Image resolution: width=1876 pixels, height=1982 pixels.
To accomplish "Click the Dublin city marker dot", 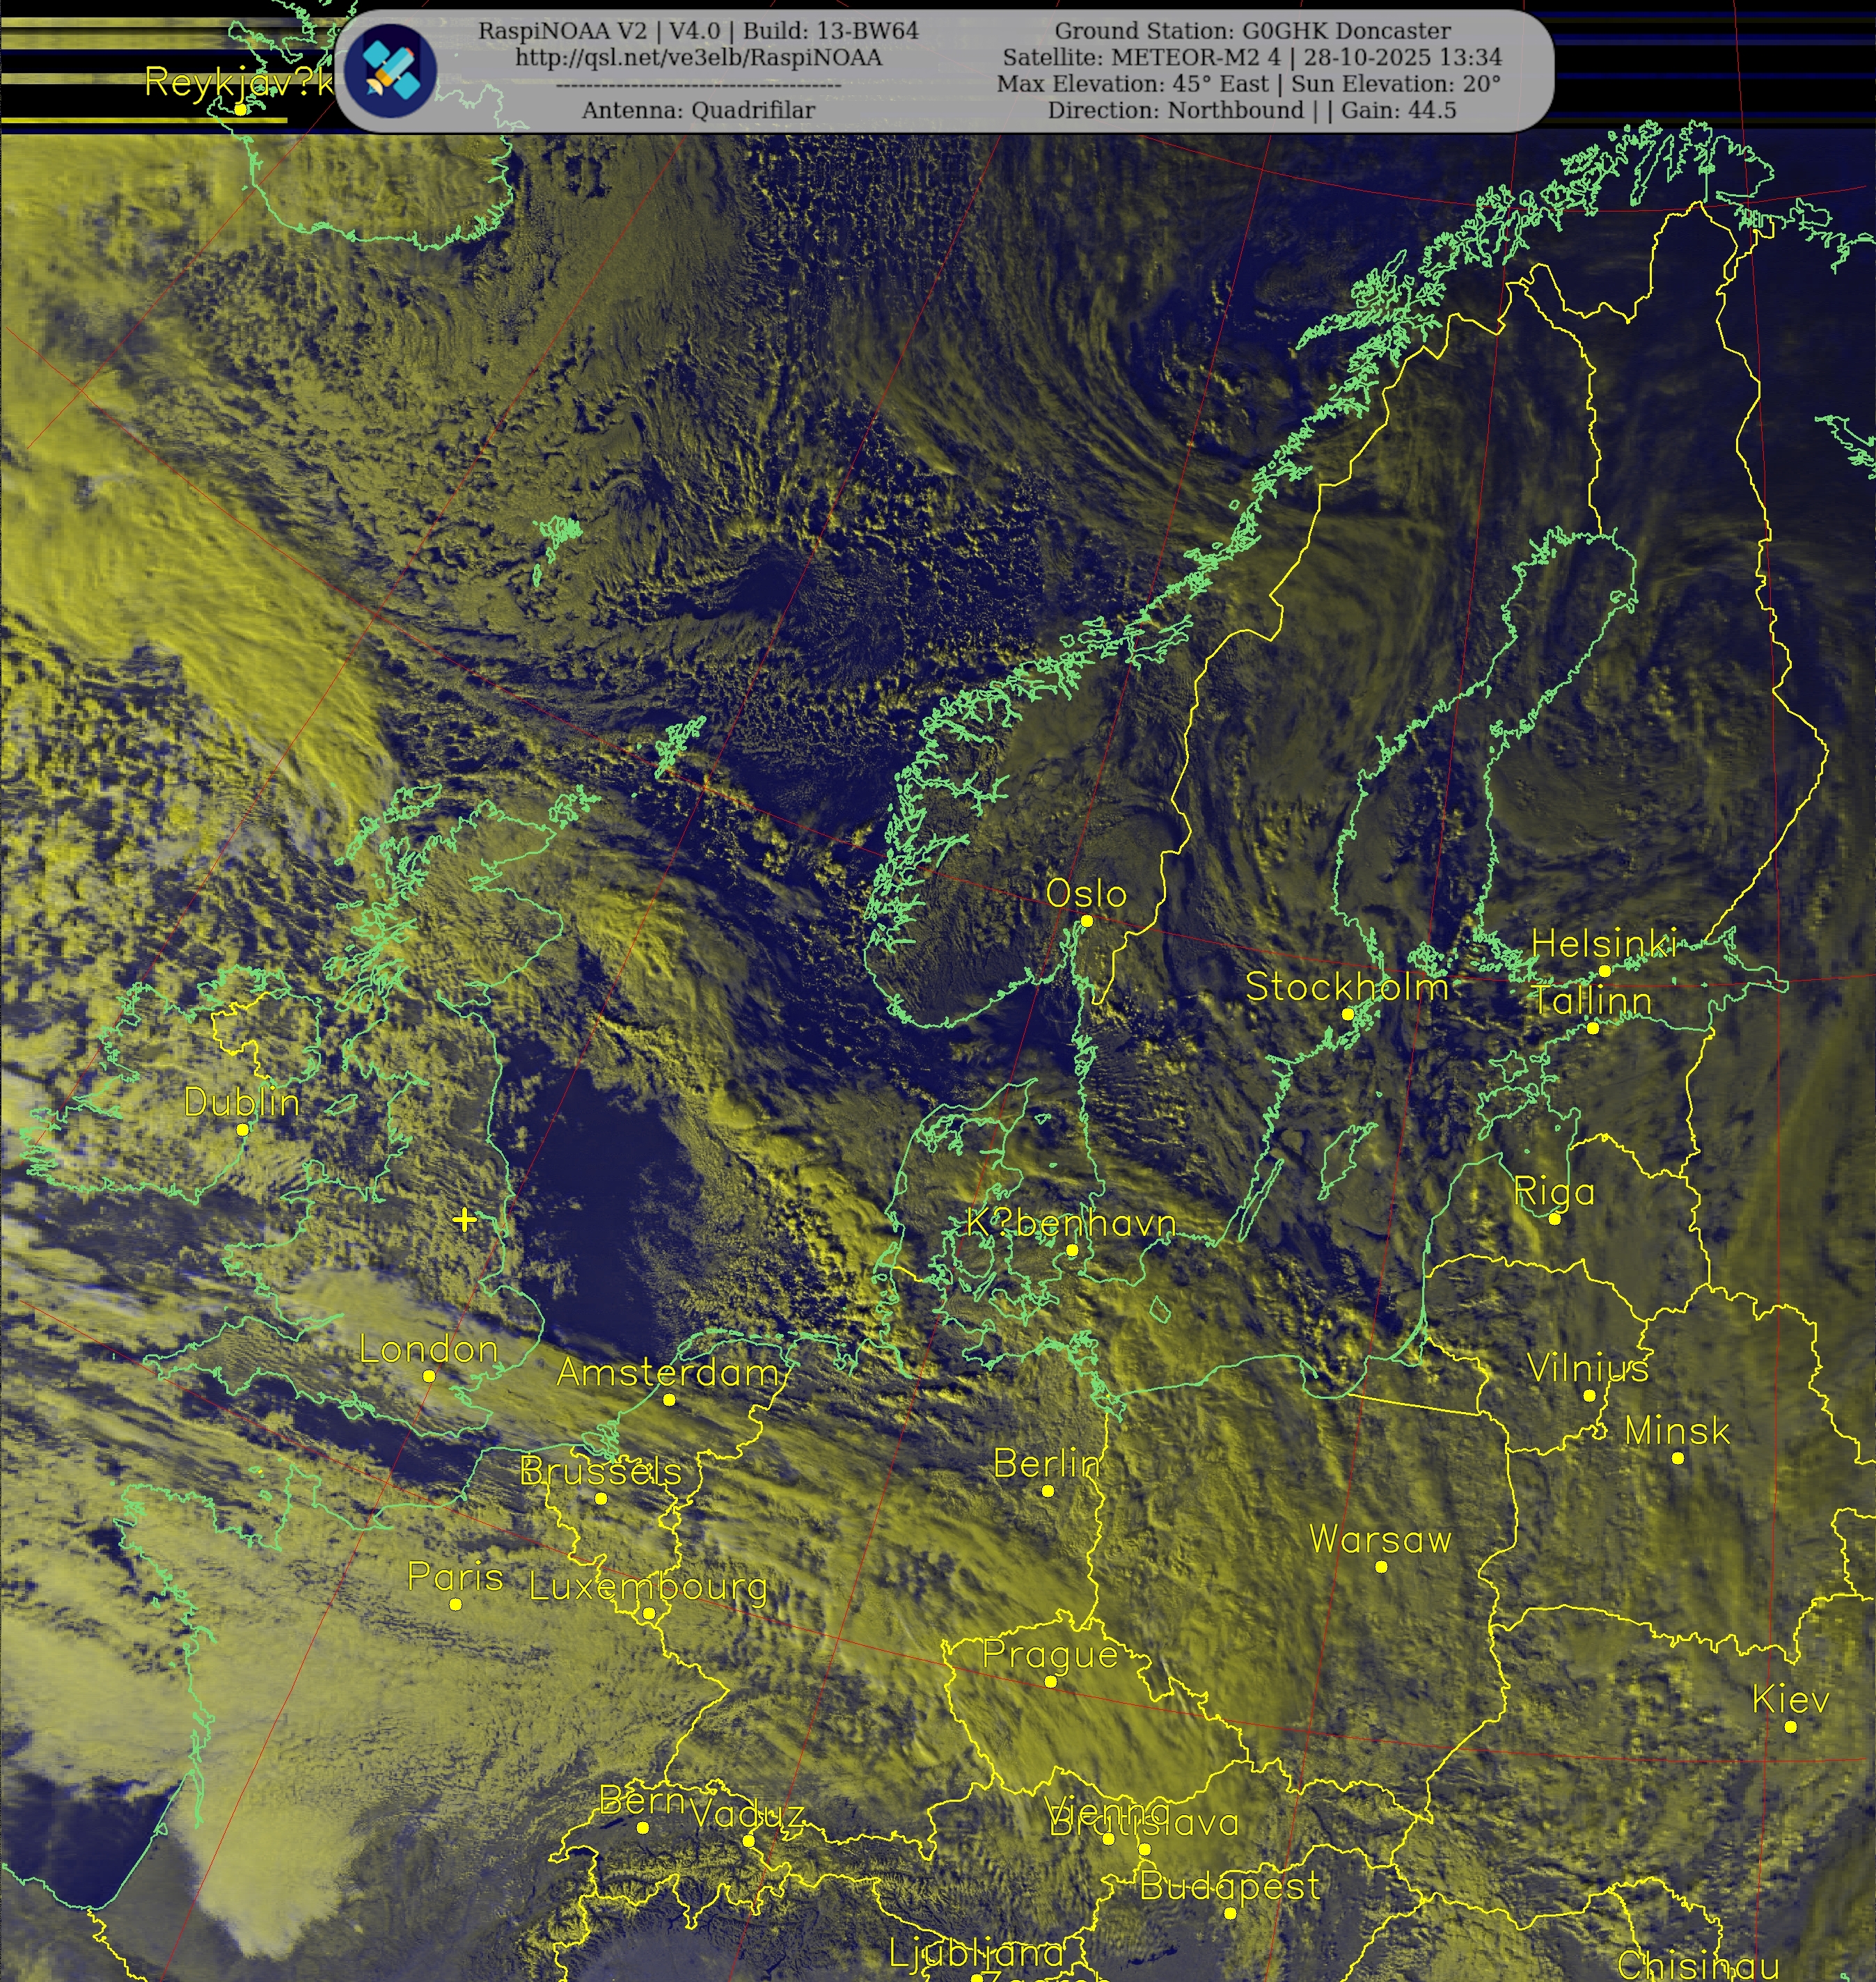I will [242, 1129].
